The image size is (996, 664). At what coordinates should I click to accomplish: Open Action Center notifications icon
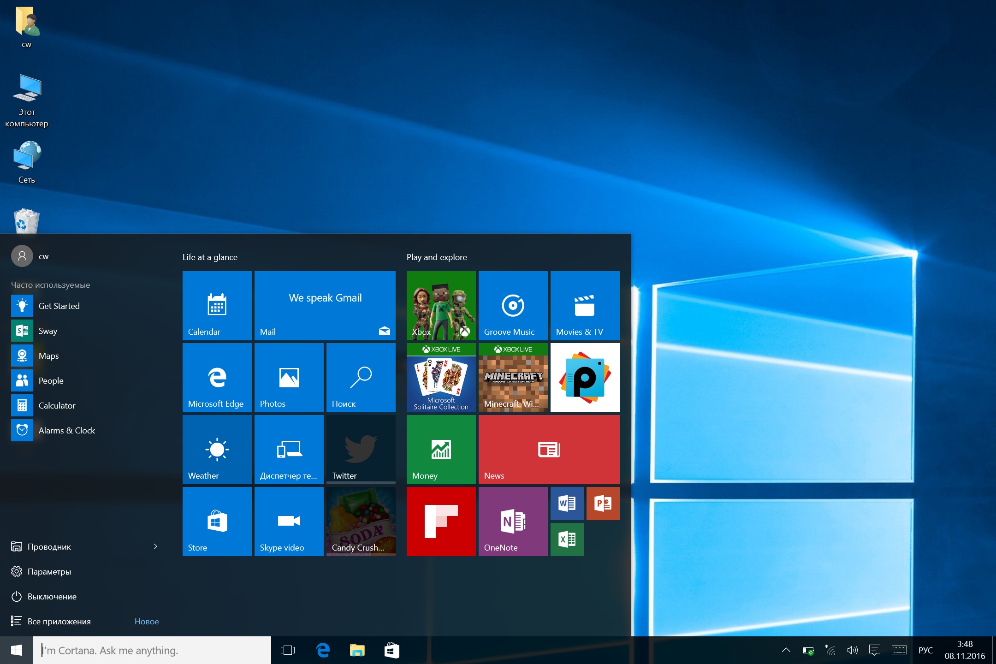coord(874,650)
